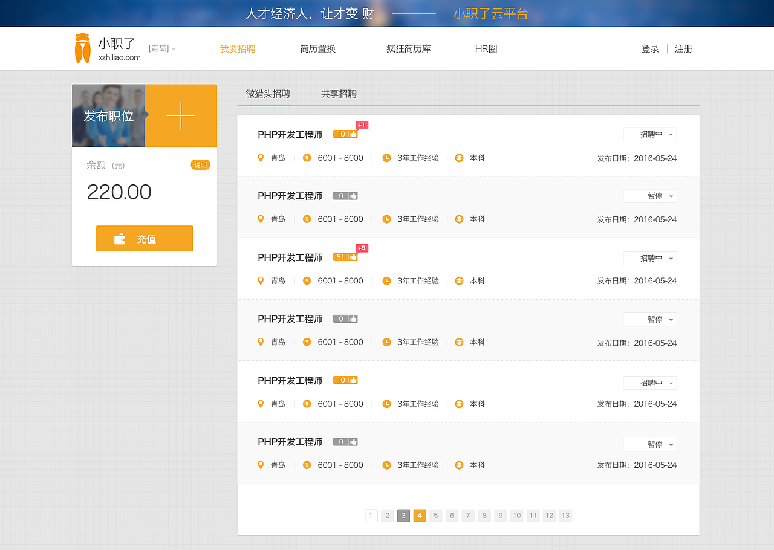Open page 8 of the job list
Image resolution: width=774 pixels, height=550 pixels.
484,516
